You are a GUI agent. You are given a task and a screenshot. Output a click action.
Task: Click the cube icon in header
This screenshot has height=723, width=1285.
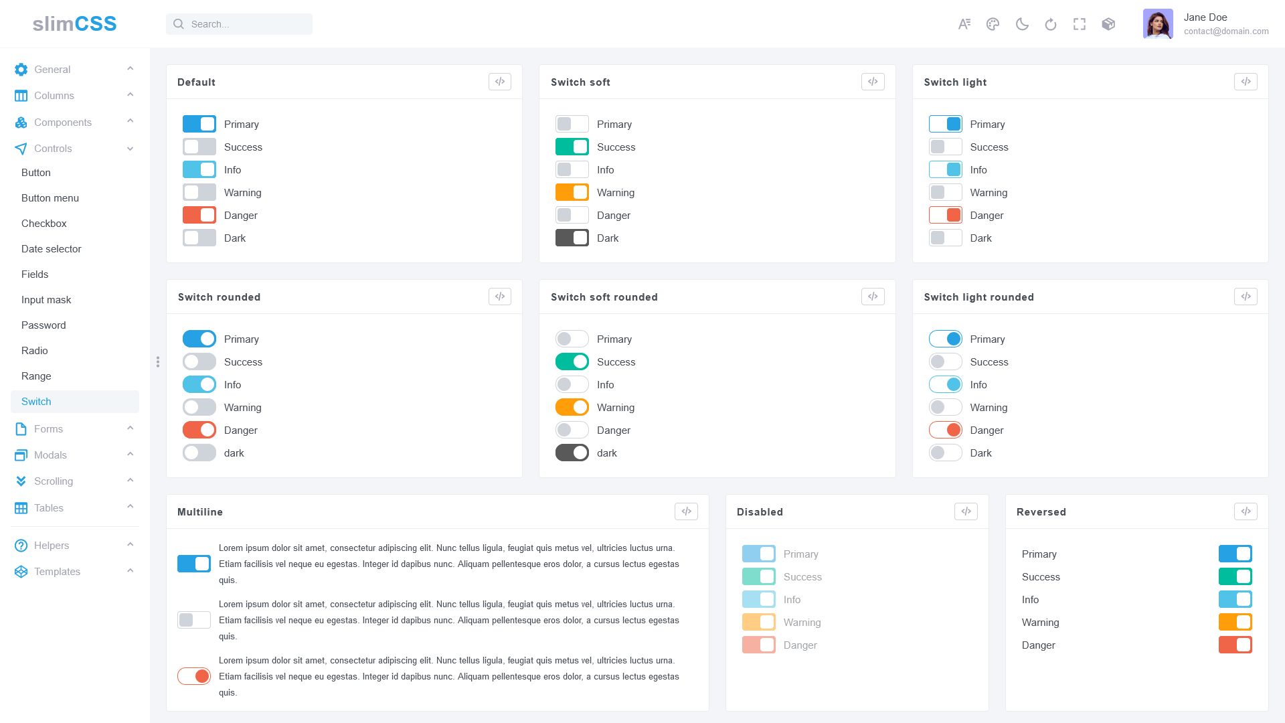1108,24
